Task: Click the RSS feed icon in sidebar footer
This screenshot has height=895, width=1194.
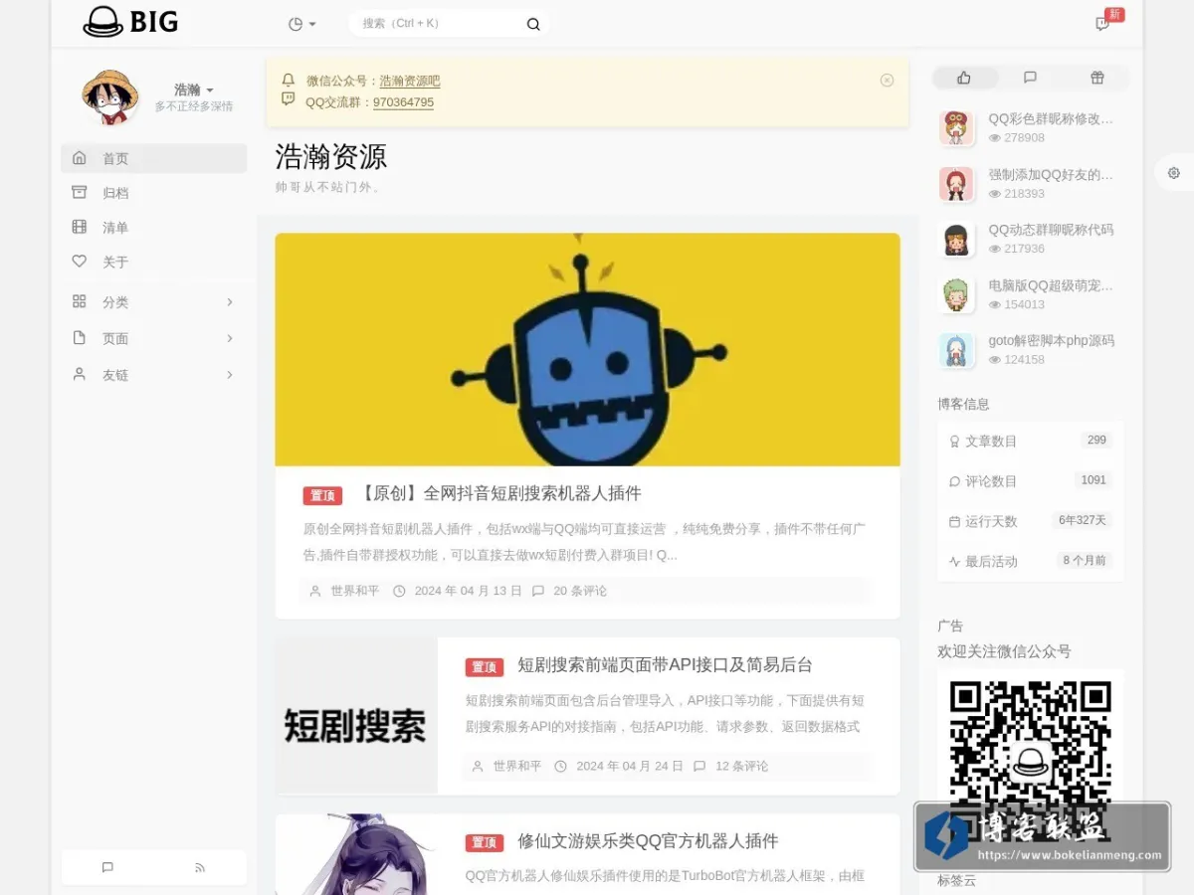Action: click(x=200, y=867)
